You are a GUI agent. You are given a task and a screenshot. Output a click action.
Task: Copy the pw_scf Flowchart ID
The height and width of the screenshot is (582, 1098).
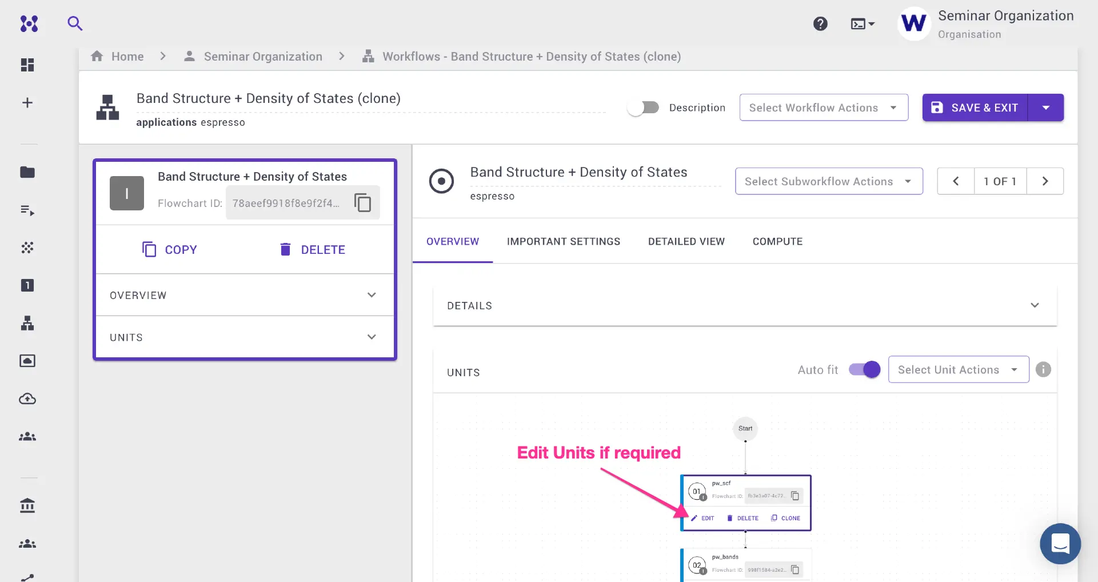pyautogui.click(x=795, y=496)
